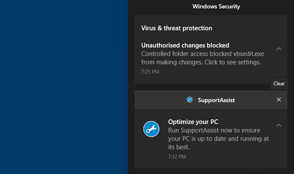294x174 pixels.
Task: Select the SupportAssist group header label
Action: 216,100
